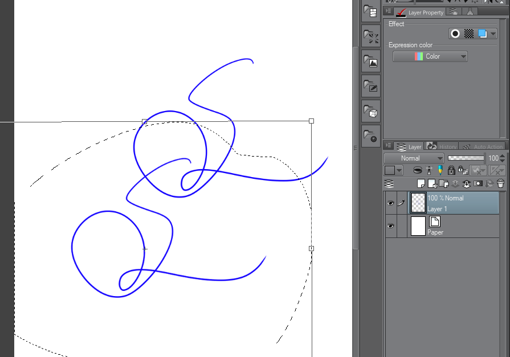Image resolution: width=510 pixels, height=357 pixels.
Task: Open the image material folder icon
Action: (371, 62)
